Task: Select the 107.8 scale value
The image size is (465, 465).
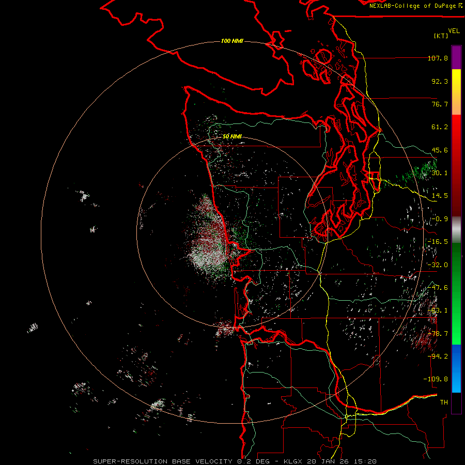Action: tap(438, 58)
